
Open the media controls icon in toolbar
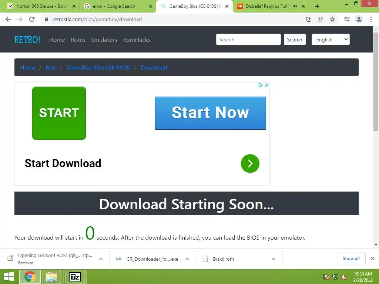coord(347,19)
